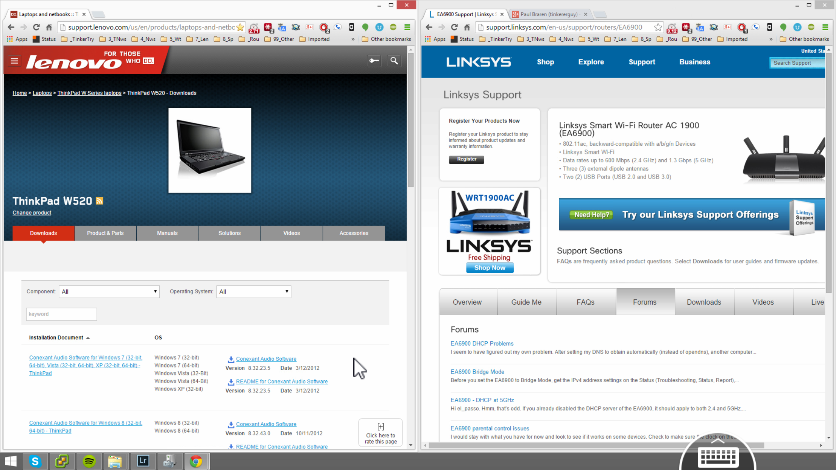Screen dimensions: 836x470
Task: Open the Lenovo hamburger menu icon
Action: [14, 61]
